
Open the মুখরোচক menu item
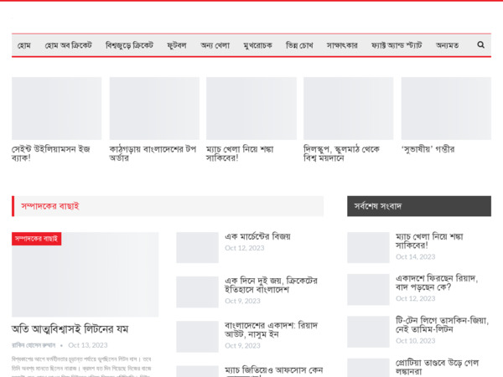point(257,45)
